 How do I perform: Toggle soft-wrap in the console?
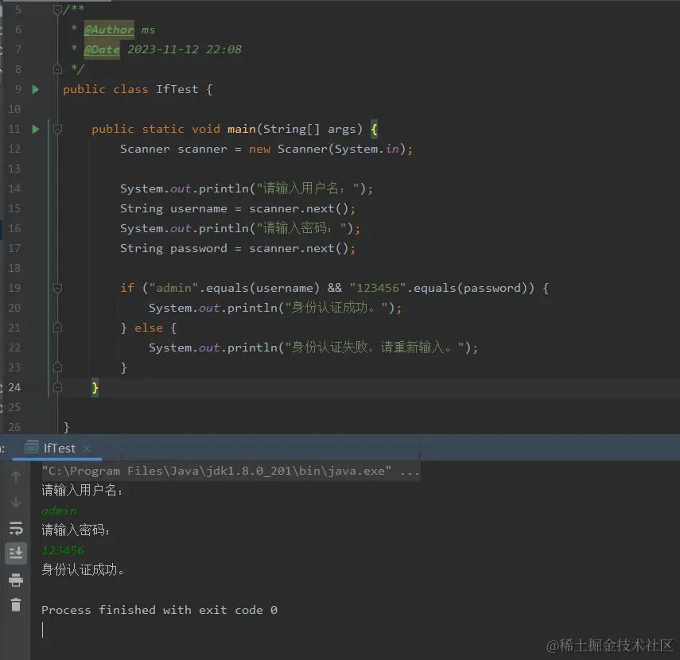(16, 529)
